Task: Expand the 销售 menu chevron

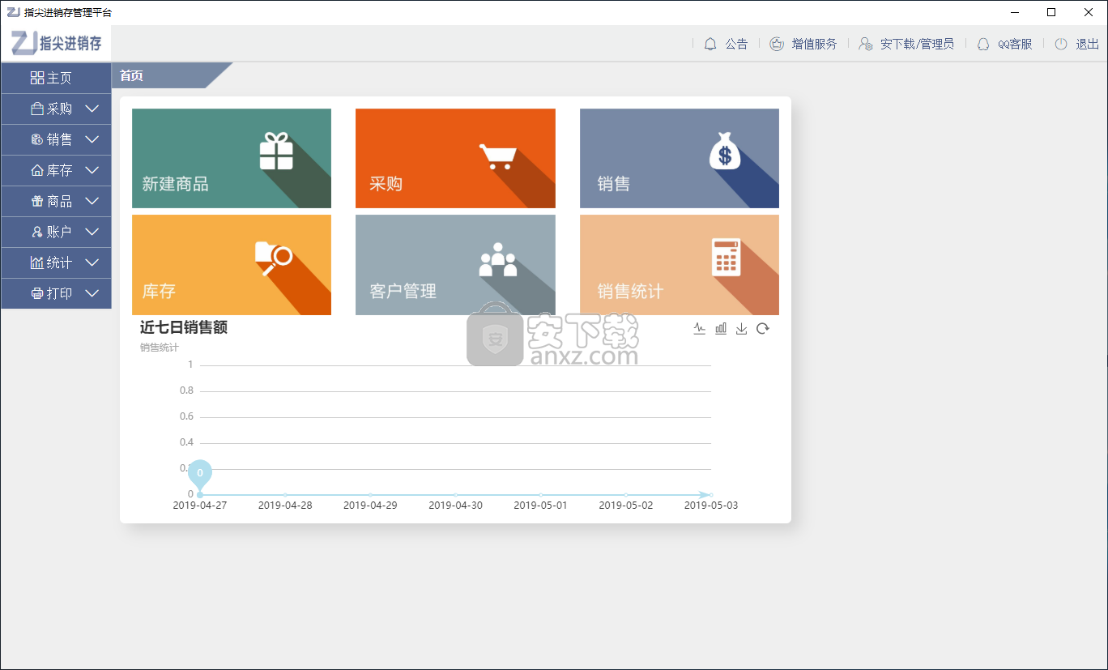Action: [92, 139]
